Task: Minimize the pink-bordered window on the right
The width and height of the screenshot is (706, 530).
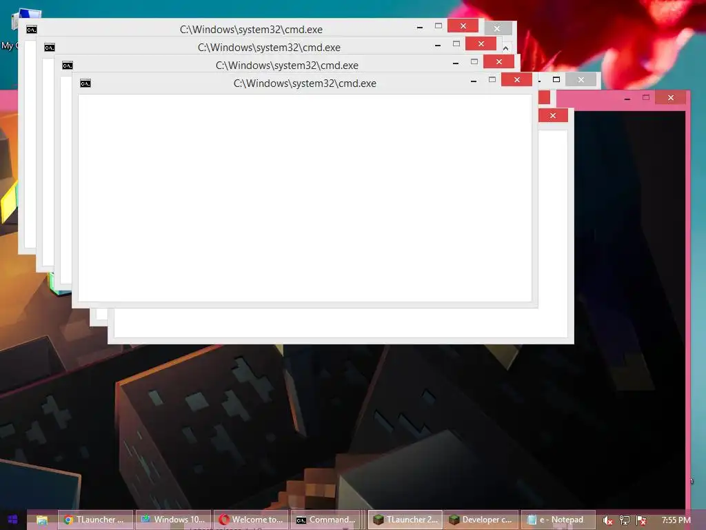Action: (x=627, y=99)
